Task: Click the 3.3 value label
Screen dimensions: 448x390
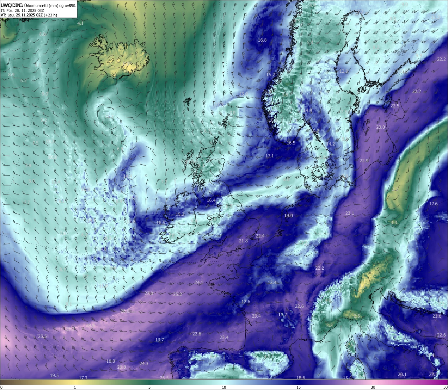Action: 394,222
